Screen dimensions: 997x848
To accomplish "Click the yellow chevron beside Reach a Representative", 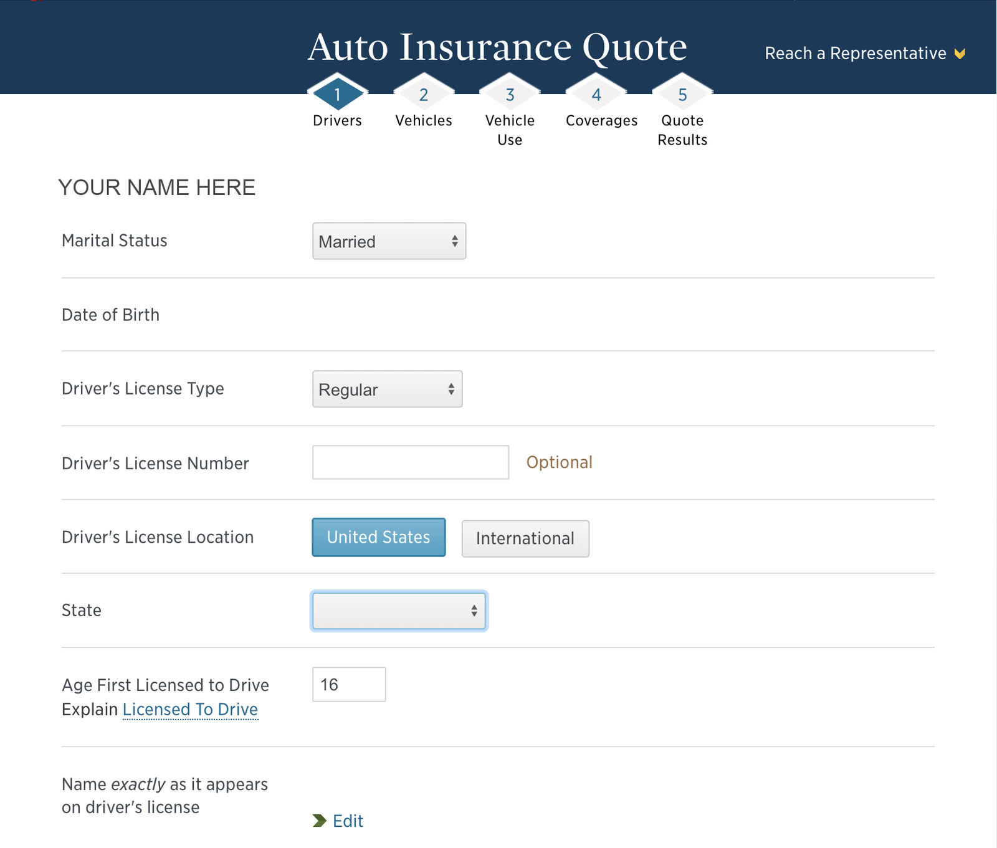I will pyautogui.click(x=960, y=53).
